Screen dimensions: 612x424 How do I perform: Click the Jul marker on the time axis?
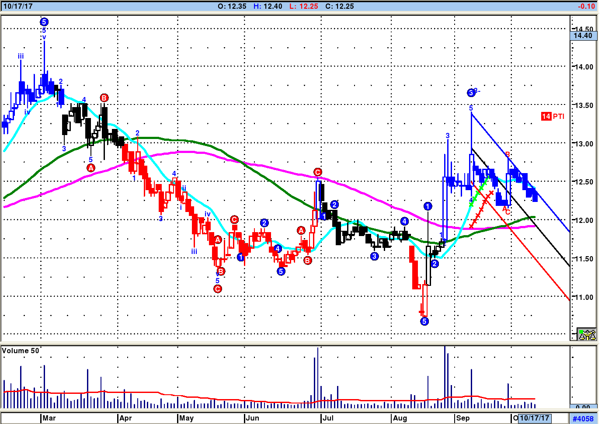(327, 418)
